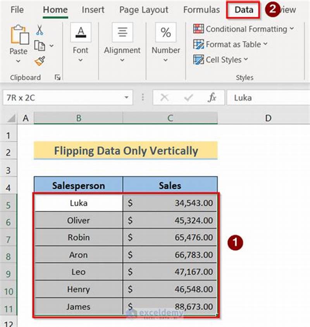Click the Number percent icon
Viewport: 310px width, 327px height.
tap(165, 33)
